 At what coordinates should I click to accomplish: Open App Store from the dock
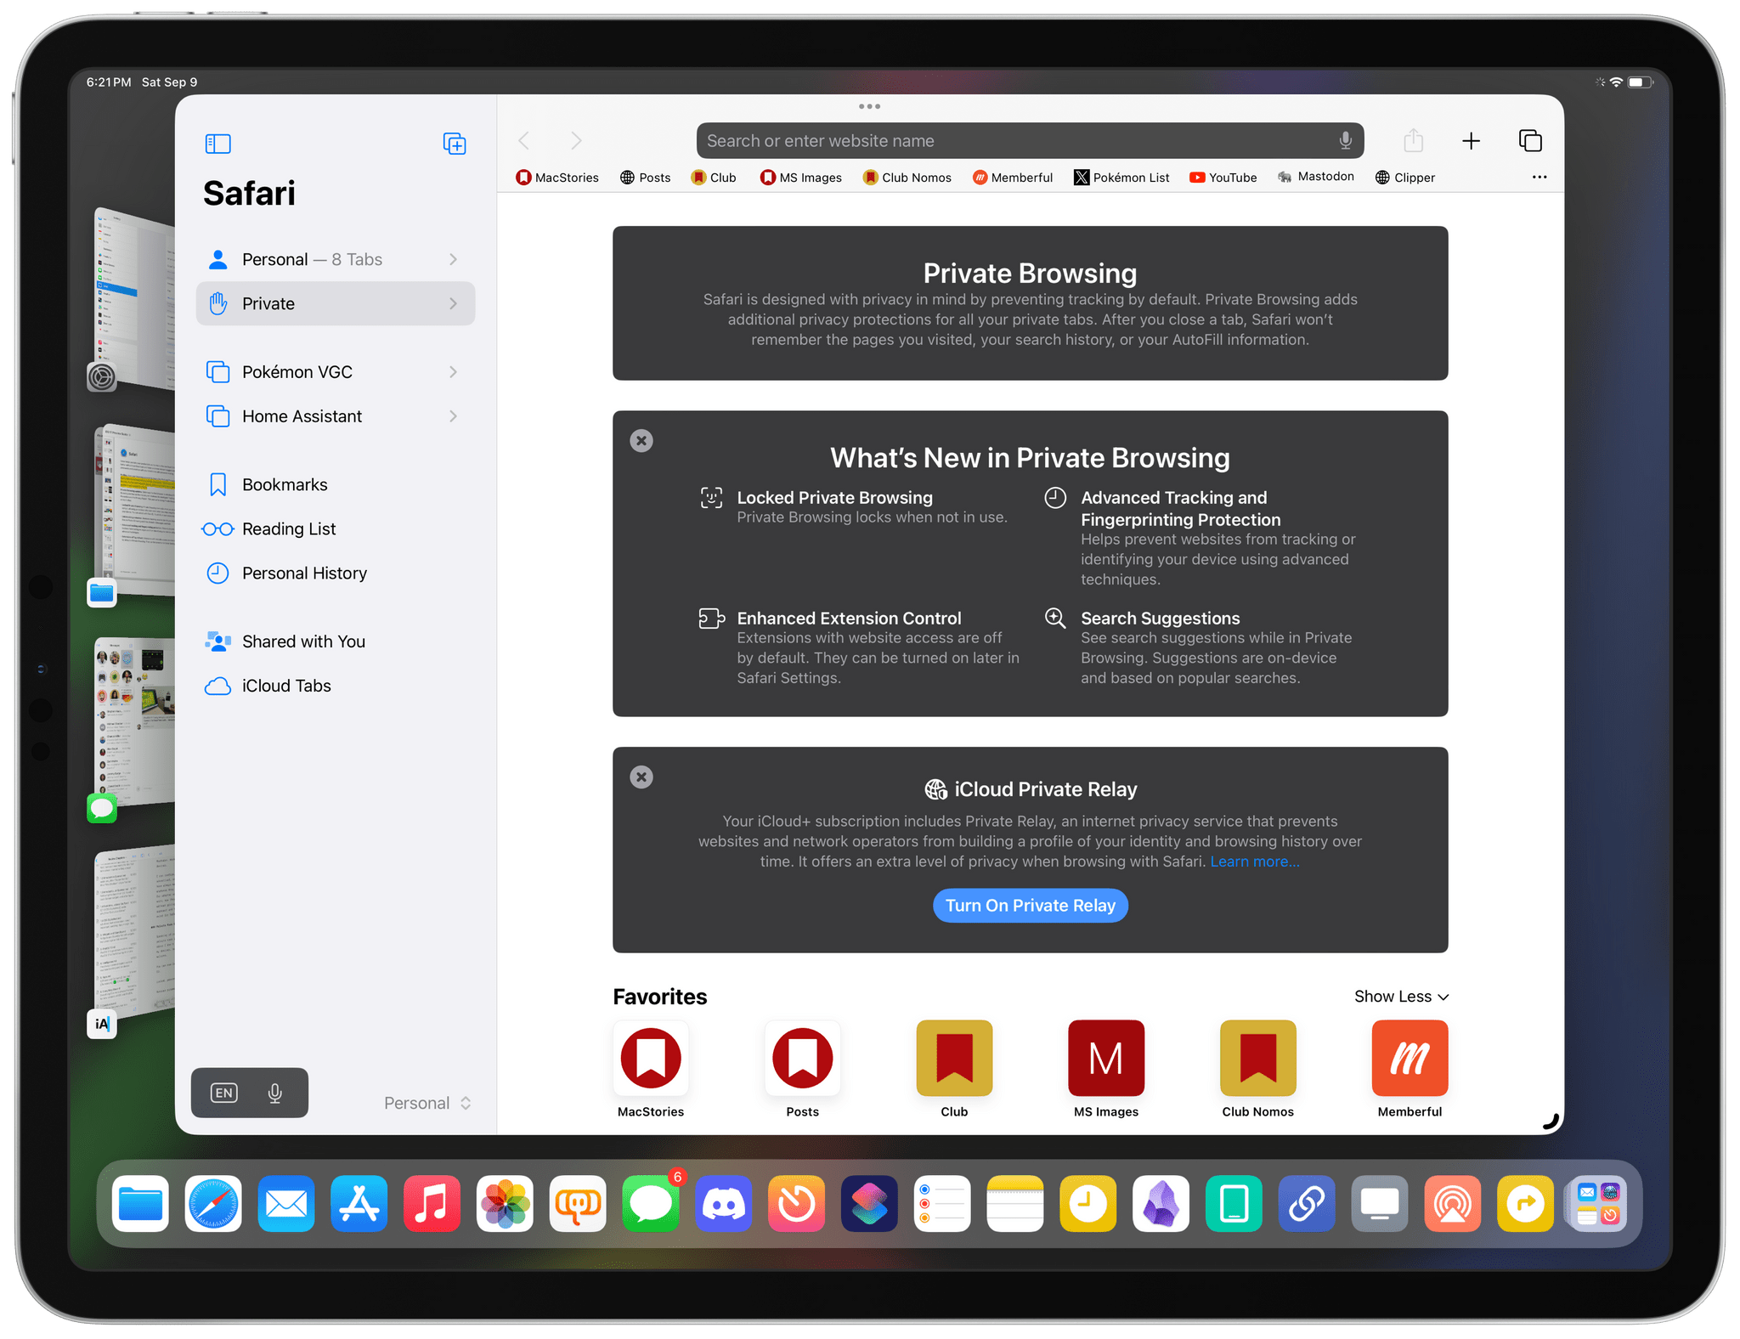tap(359, 1203)
